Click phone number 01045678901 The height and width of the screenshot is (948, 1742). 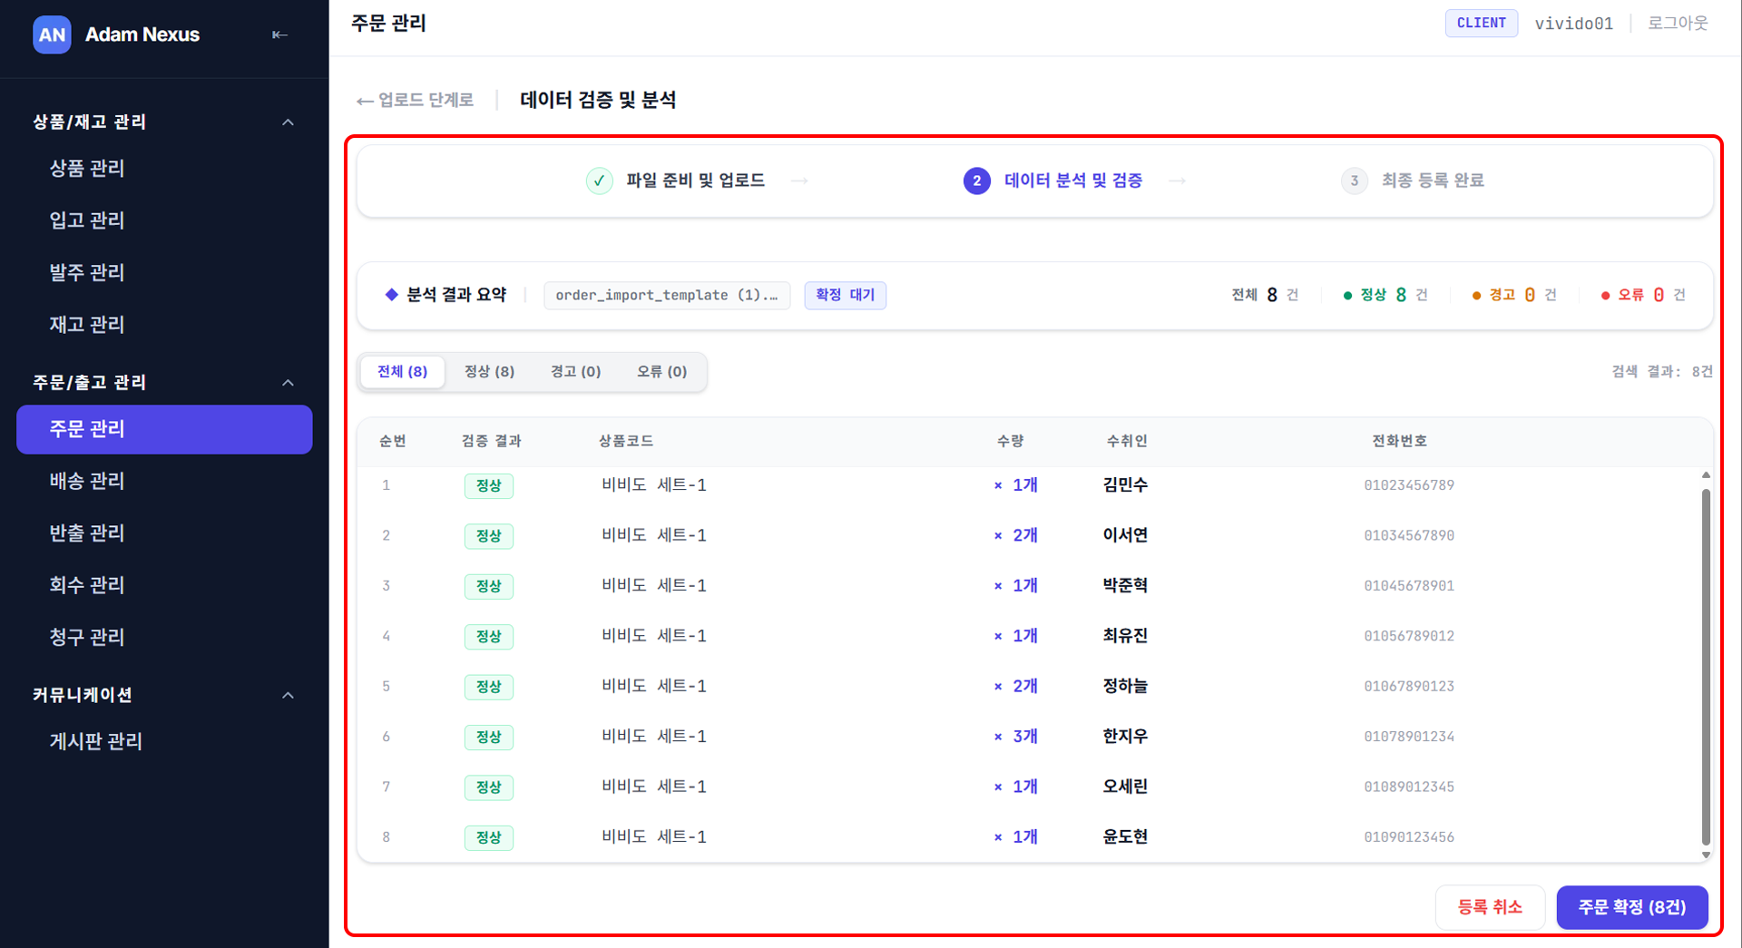click(1409, 586)
